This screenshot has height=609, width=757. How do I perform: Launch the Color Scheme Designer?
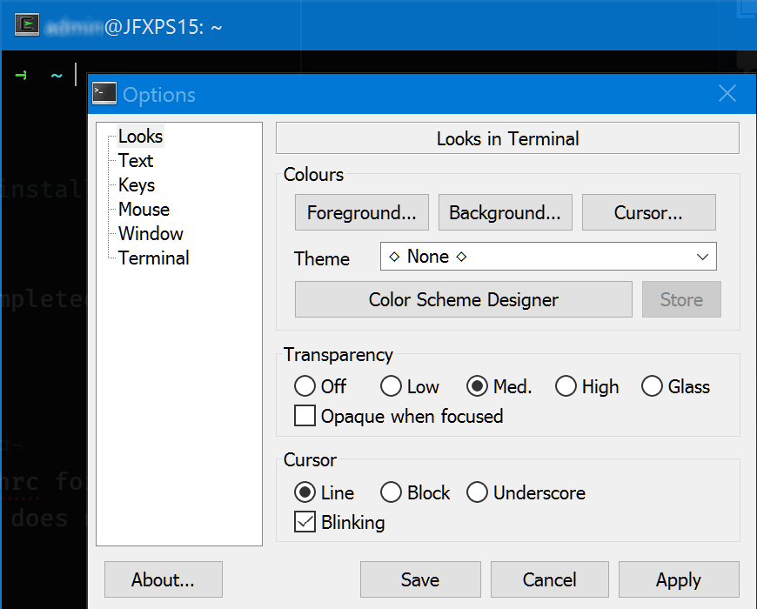pyautogui.click(x=464, y=299)
